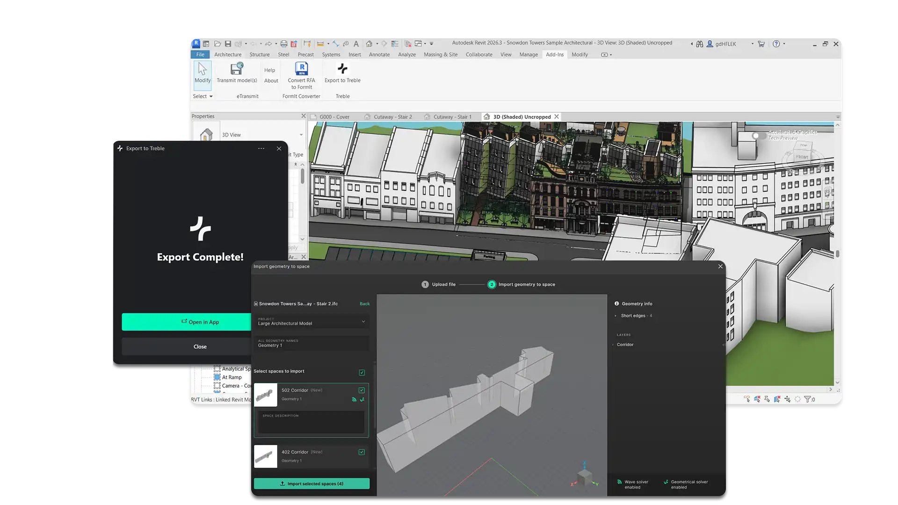Click Import selected spaces (4) button

tap(311, 484)
